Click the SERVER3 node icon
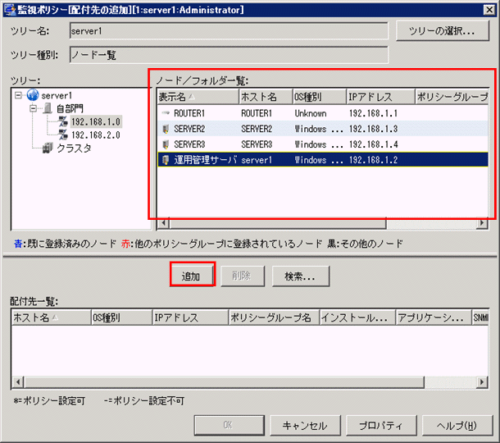Image resolution: width=500 pixels, height=443 pixels. (166, 144)
